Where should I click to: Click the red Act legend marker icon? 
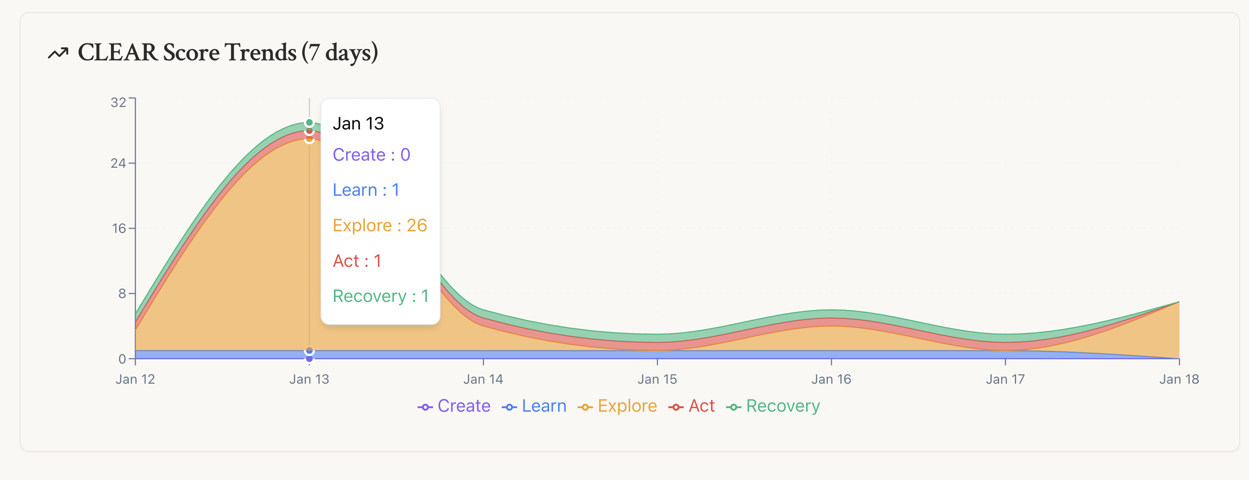coord(676,407)
